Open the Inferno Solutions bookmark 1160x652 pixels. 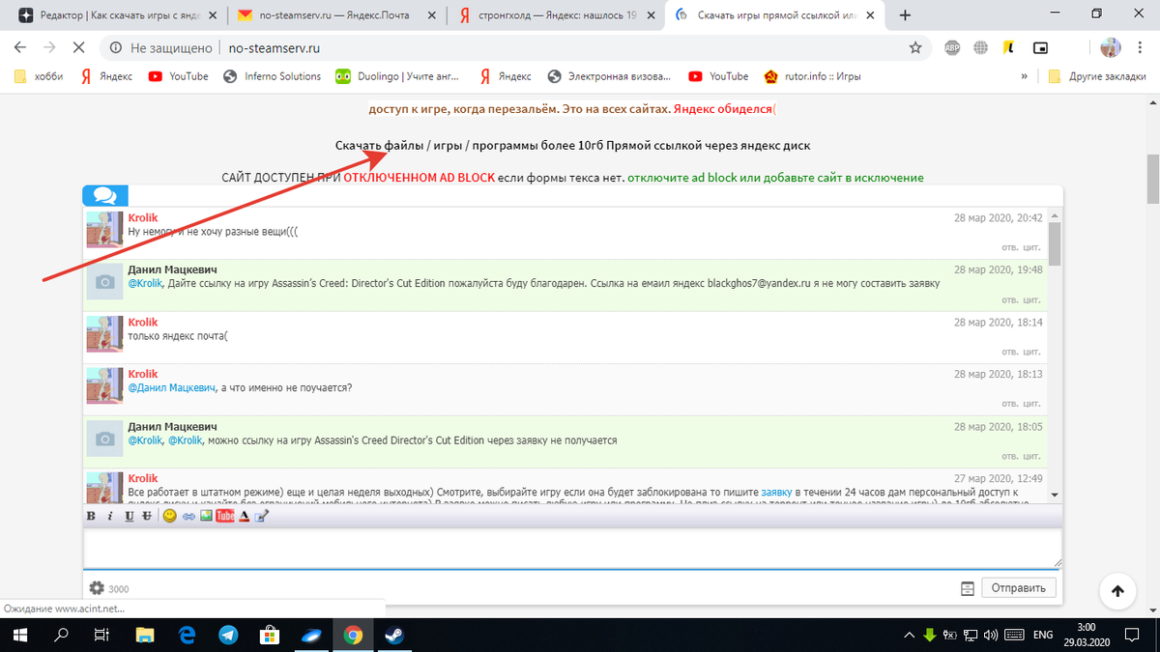[x=272, y=76]
